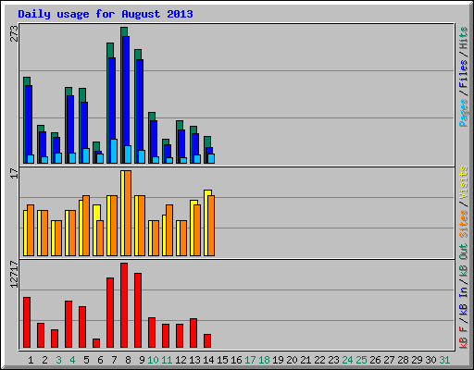Click day 21 on the x-axis

click(x=306, y=360)
